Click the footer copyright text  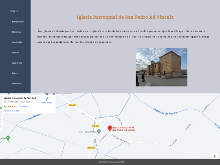112,162
